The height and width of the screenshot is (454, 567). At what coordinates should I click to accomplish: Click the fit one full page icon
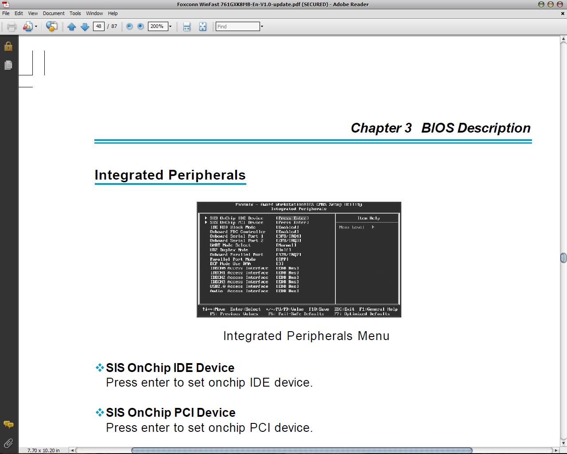[202, 27]
